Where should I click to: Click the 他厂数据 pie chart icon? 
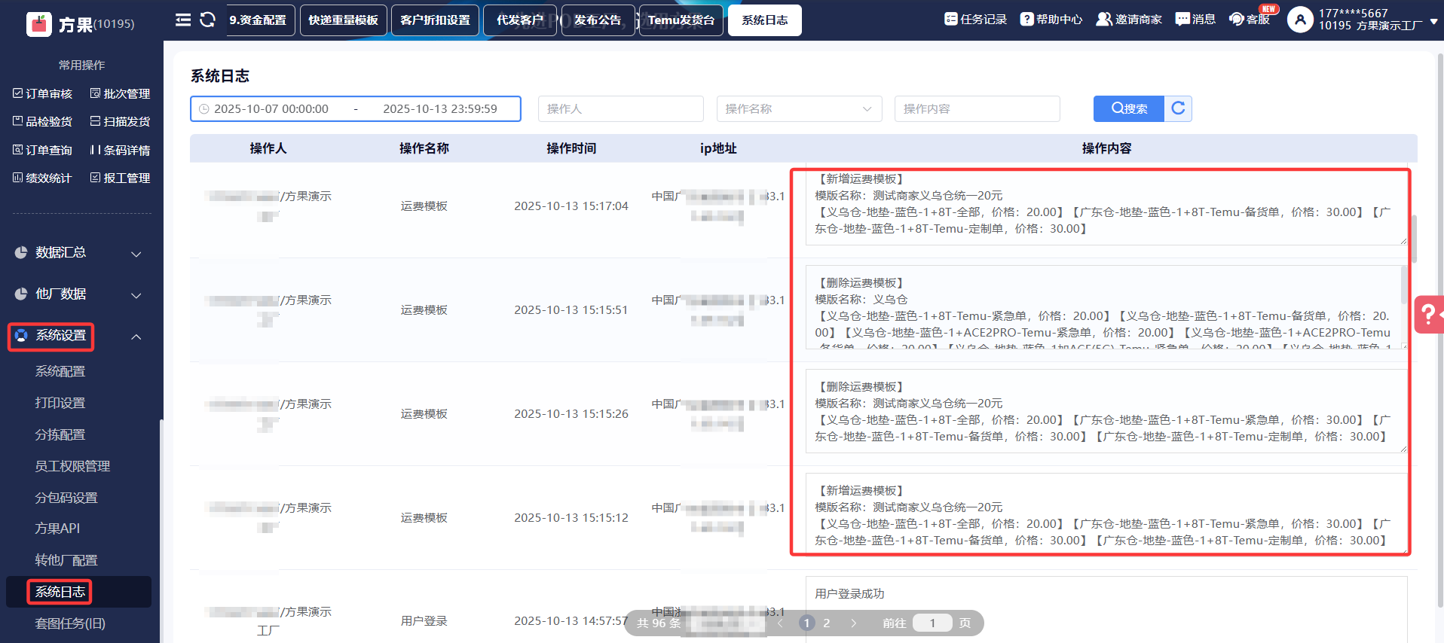tap(21, 294)
